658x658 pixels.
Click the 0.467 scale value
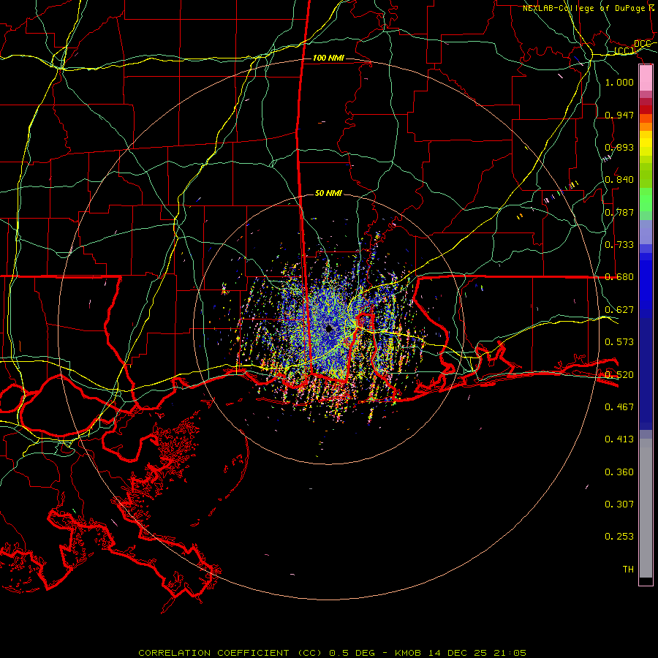[x=619, y=406]
